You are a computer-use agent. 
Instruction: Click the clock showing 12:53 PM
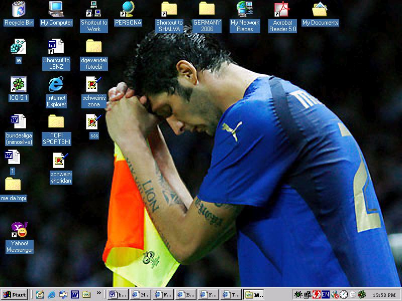[383, 294]
